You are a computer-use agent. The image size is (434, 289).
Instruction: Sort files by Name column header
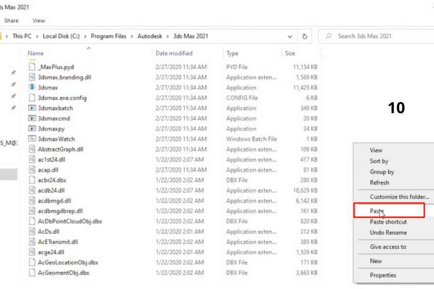coord(36,53)
